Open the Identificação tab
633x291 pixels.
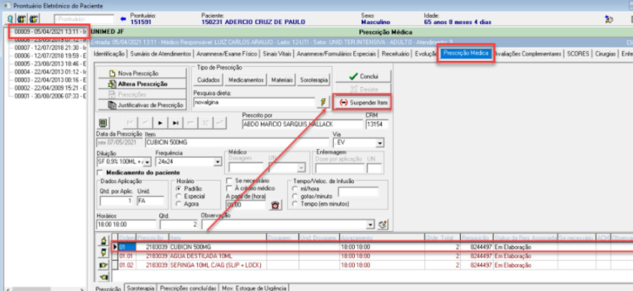pos(108,54)
